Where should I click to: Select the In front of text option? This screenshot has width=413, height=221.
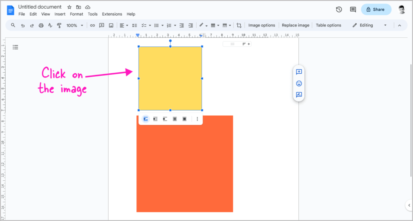[x=184, y=119]
